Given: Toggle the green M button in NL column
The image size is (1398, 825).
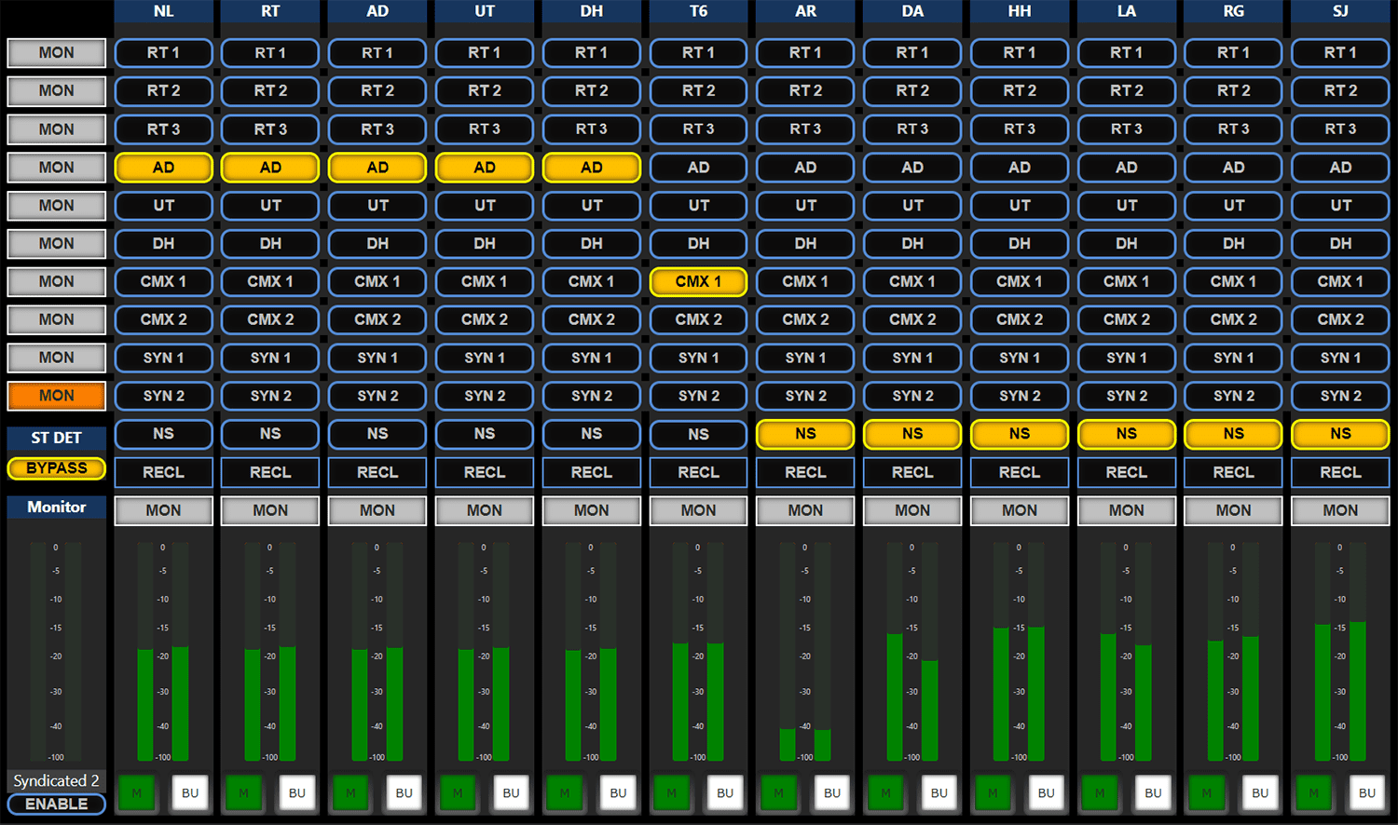Looking at the screenshot, I should coord(137,792).
